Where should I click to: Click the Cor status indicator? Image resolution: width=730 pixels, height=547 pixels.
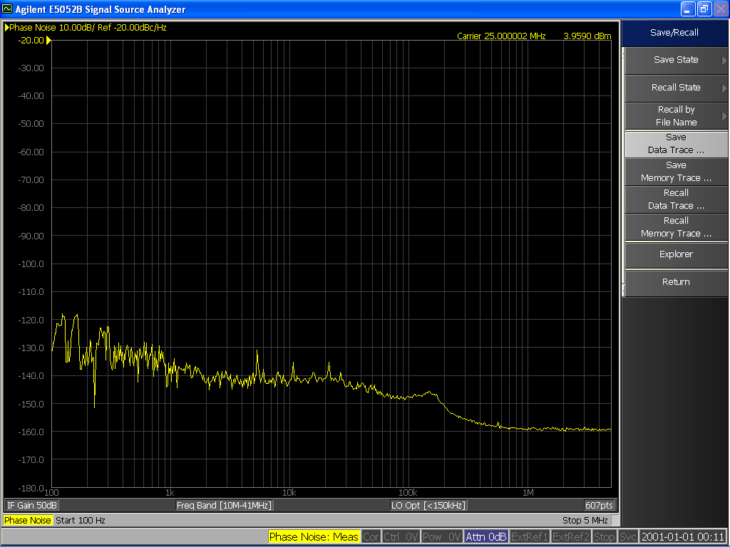pyautogui.click(x=371, y=537)
